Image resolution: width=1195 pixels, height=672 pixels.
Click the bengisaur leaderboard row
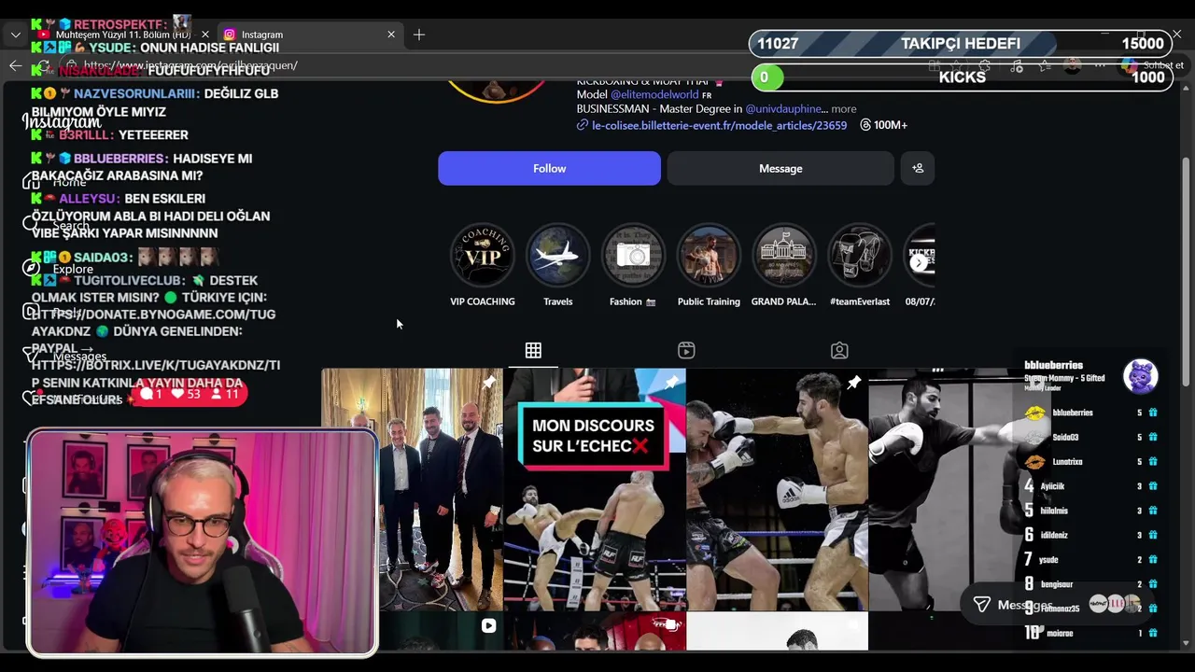(1090, 584)
